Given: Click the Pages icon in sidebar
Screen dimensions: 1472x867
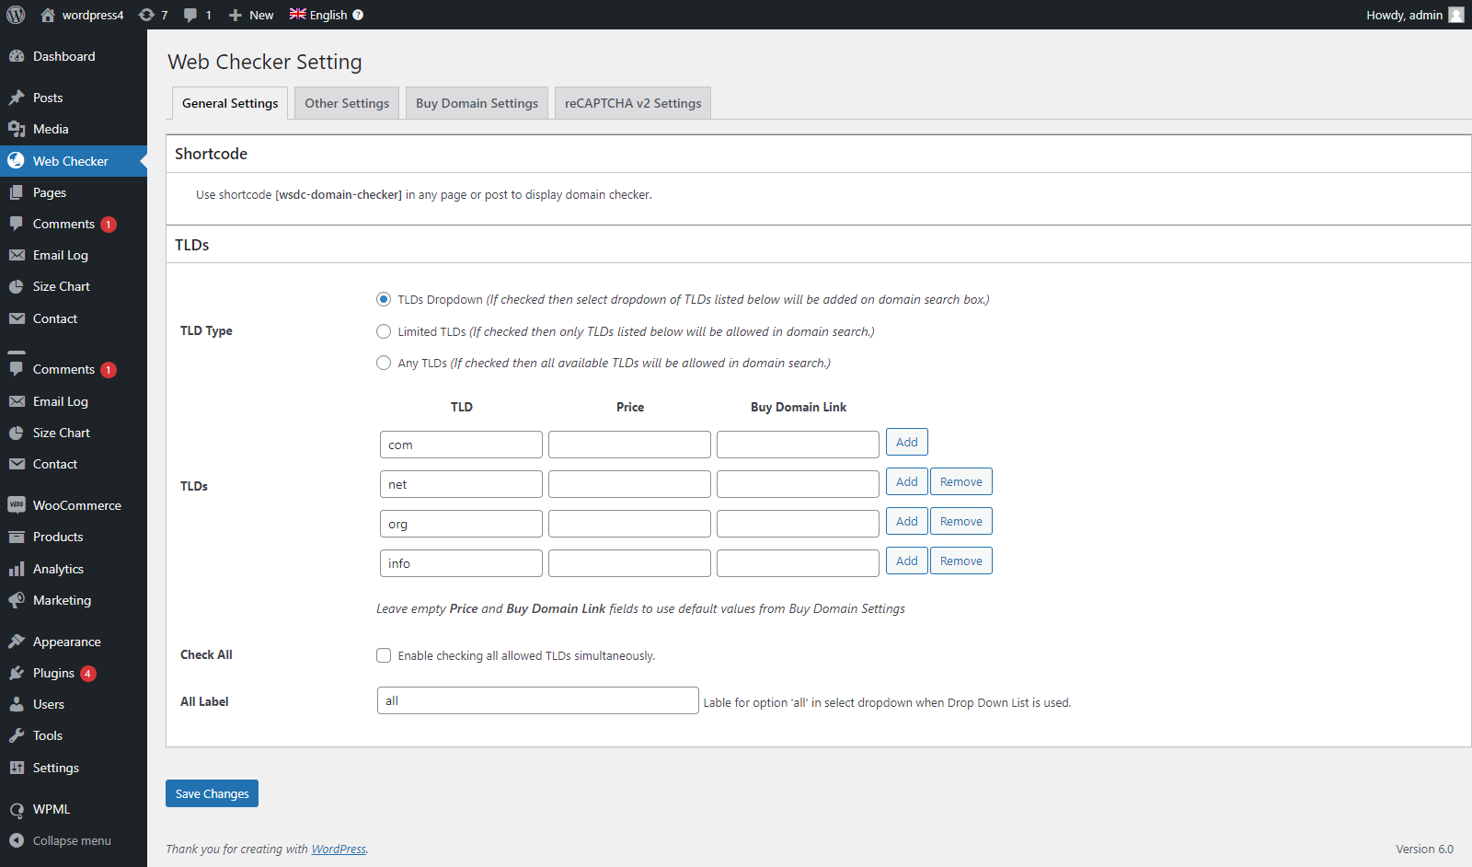Looking at the screenshot, I should pos(17,192).
